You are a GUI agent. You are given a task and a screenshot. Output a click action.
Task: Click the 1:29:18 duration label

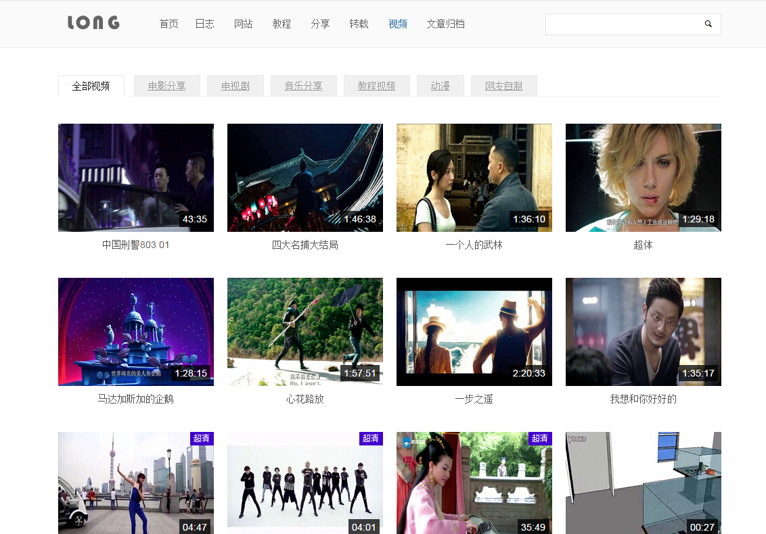click(x=698, y=219)
